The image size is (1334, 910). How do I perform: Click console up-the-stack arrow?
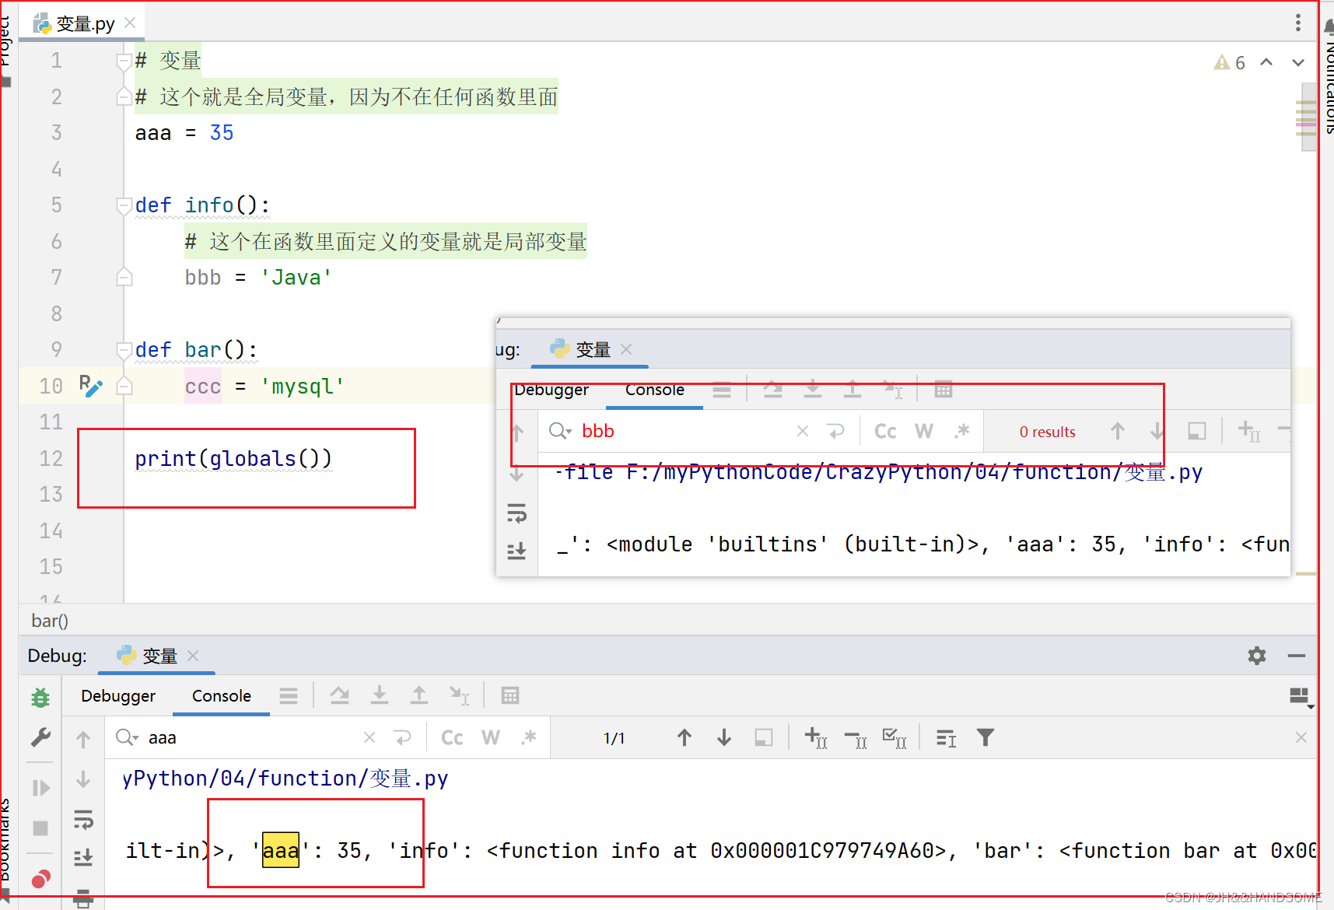(x=83, y=739)
